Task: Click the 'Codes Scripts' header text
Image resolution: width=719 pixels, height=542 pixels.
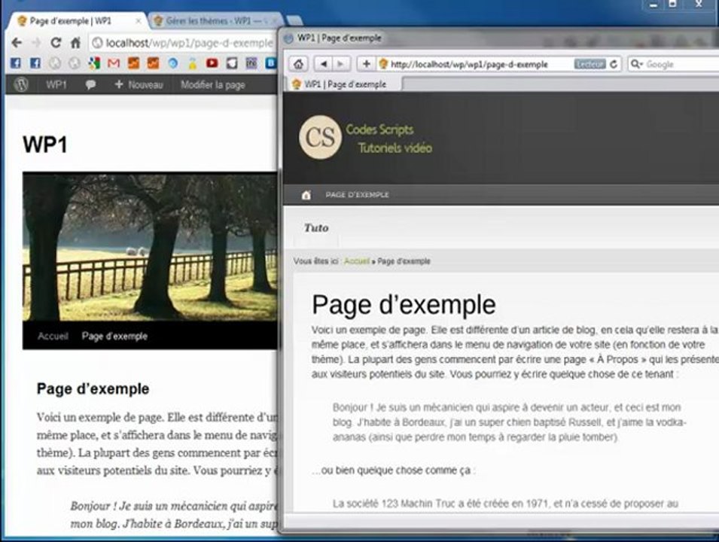Action: point(379,129)
